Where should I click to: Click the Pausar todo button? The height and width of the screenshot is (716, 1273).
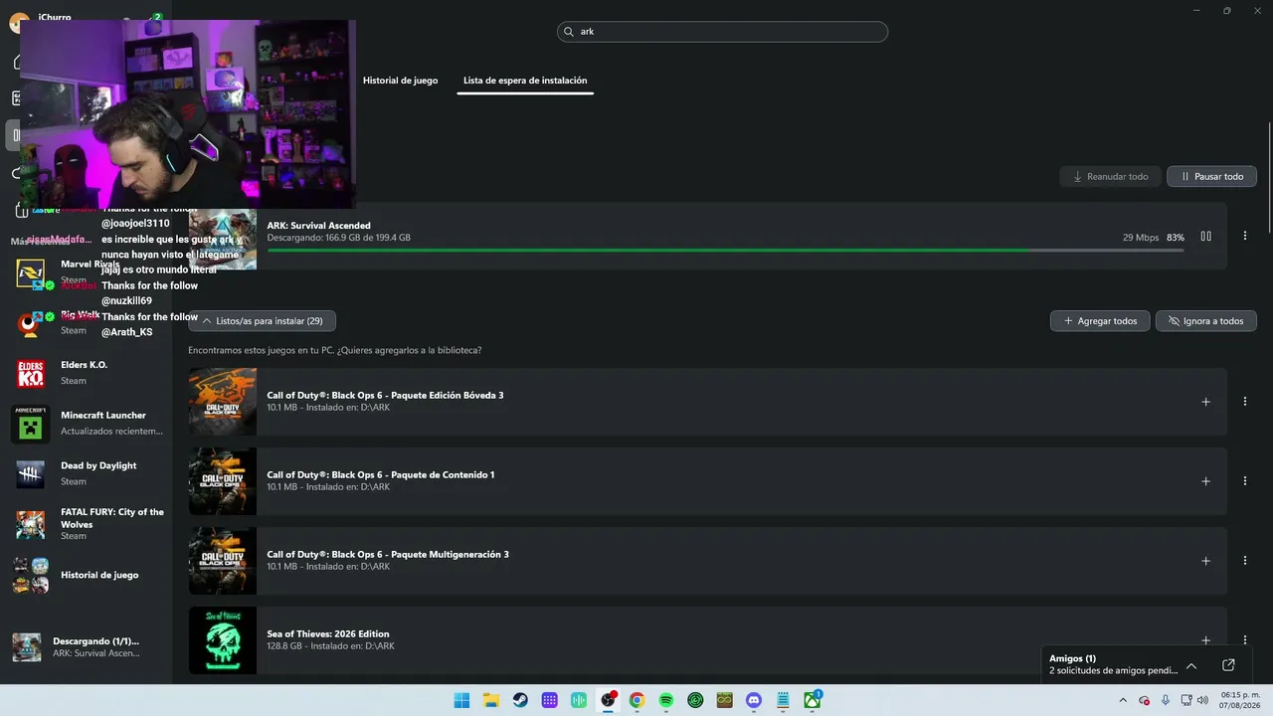click(1211, 176)
